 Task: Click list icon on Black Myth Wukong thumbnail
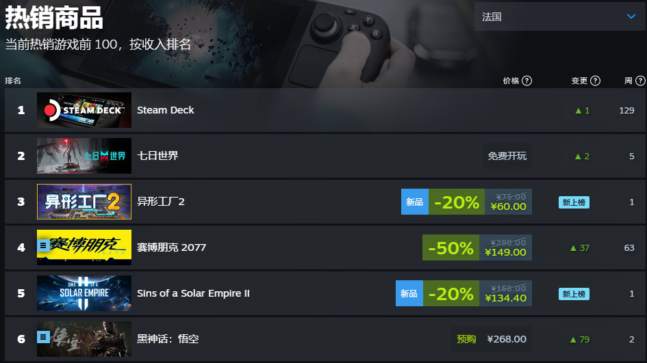click(43, 337)
